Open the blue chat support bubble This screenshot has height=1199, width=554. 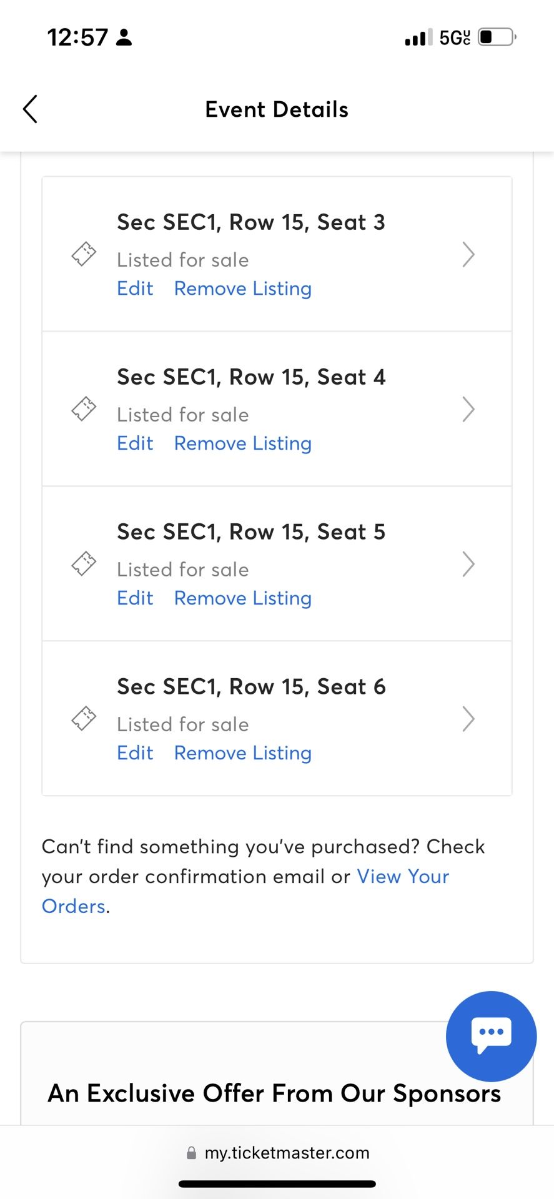491,1036
